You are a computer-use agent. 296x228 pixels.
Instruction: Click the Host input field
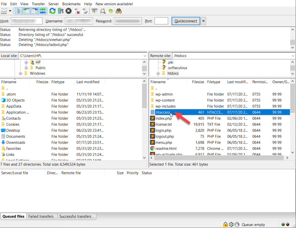(x=27, y=21)
